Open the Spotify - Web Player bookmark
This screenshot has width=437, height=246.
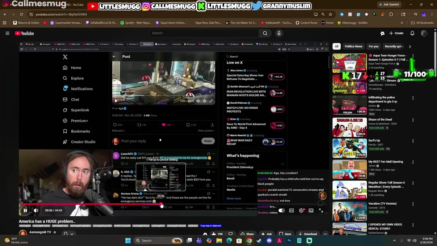point(136,23)
